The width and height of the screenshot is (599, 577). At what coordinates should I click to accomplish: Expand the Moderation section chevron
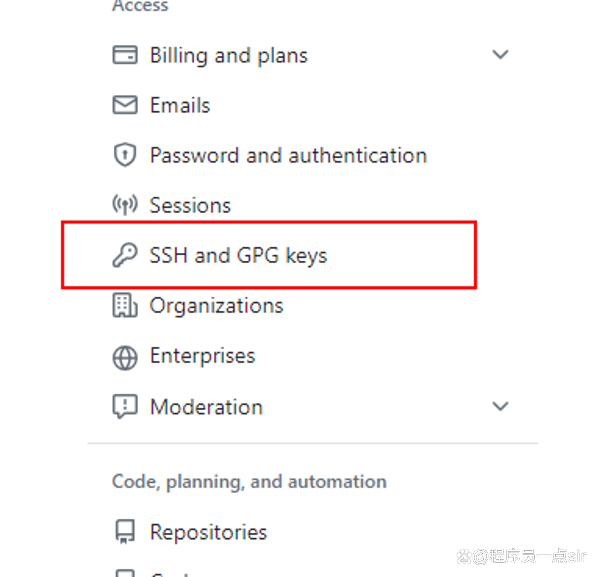[x=500, y=406]
